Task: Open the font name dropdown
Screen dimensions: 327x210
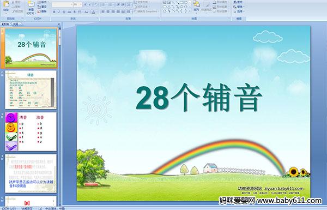Action: 62,4
